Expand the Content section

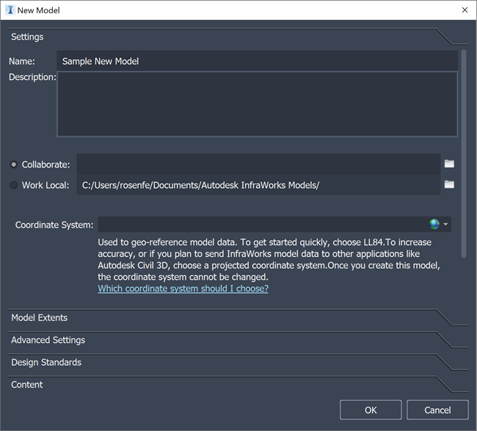(238, 385)
